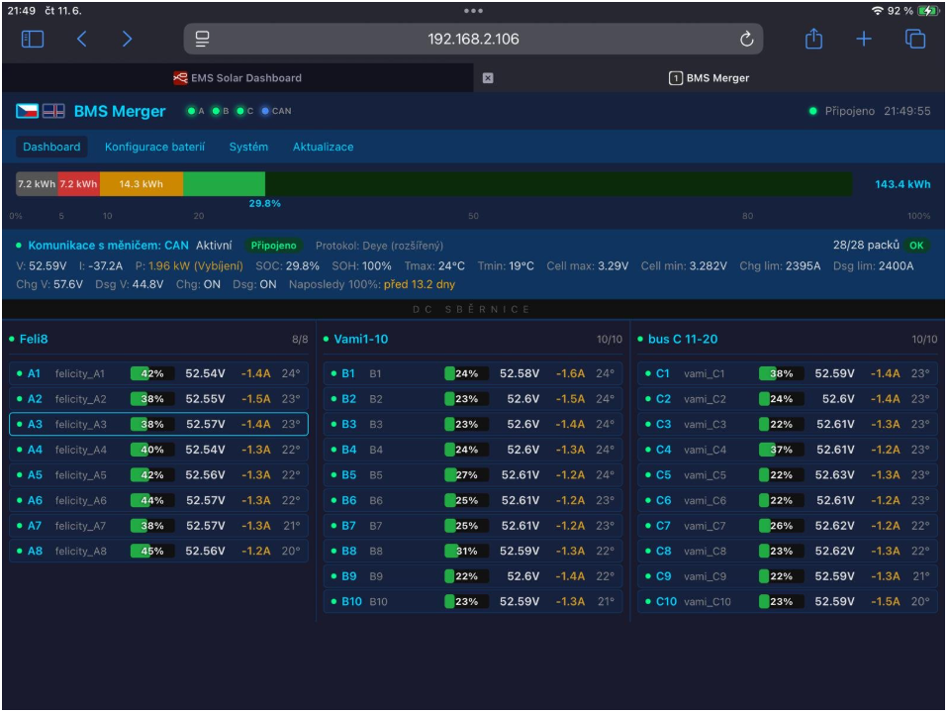
Task: Click the Wi-Fi icon in status bar
Action: [877, 11]
